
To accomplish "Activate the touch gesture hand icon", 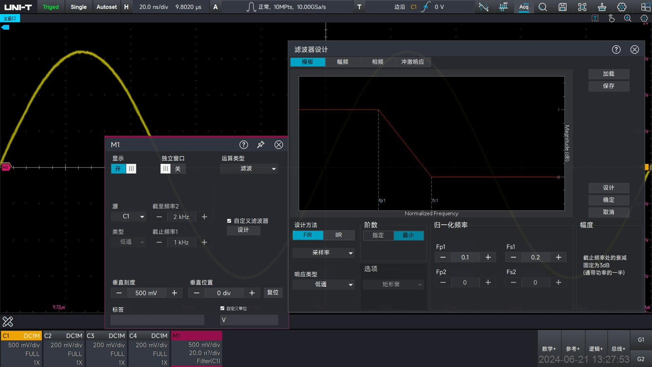I will tap(612, 18).
